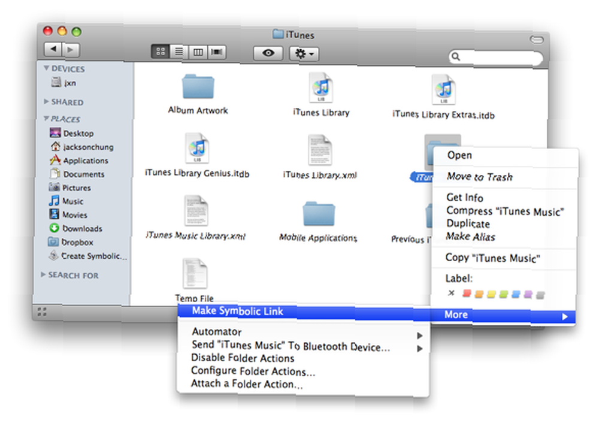Go back with the left arrow button
This screenshot has width=599, height=423.
(x=53, y=49)
